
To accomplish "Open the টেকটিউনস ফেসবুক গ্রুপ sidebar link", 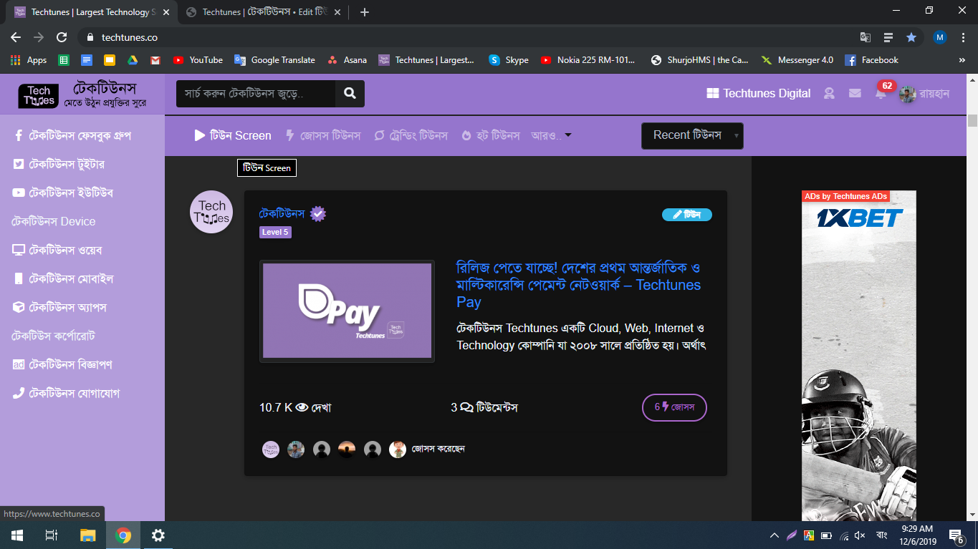I will pyautogui.click(x=72, y=135).
